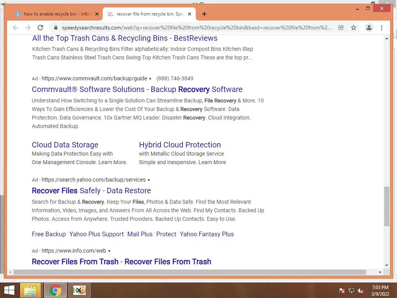Minimize the Chrome window

coord(357,9)
